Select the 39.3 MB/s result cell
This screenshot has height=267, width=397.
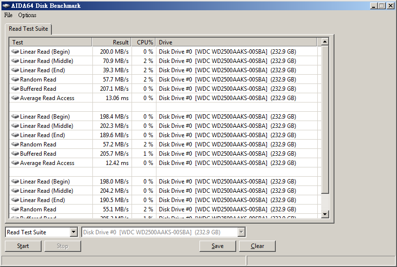pyautogui.click(x=111, y=70)
